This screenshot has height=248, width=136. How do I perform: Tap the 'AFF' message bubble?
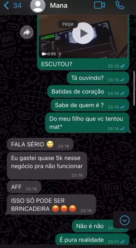pos(24,187)
